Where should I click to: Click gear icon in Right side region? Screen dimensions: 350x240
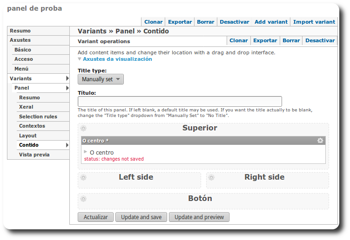(211, 177)
